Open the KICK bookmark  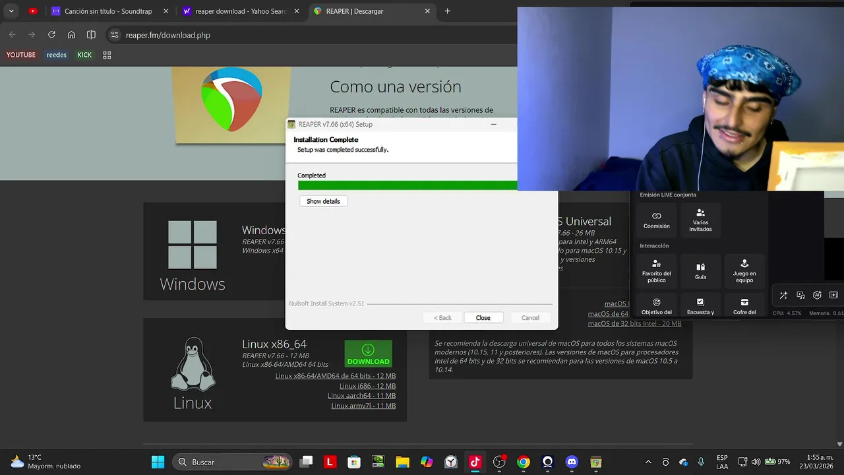[84, 55]
